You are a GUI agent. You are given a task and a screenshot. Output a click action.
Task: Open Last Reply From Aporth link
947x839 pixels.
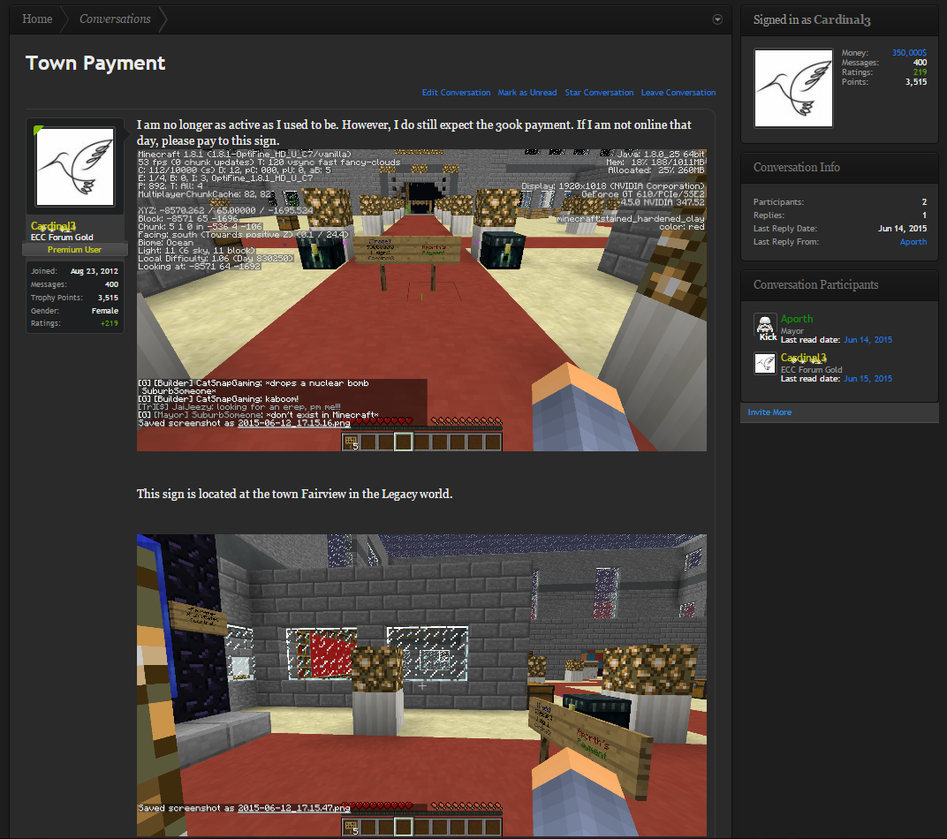click(x=913, y=241)
